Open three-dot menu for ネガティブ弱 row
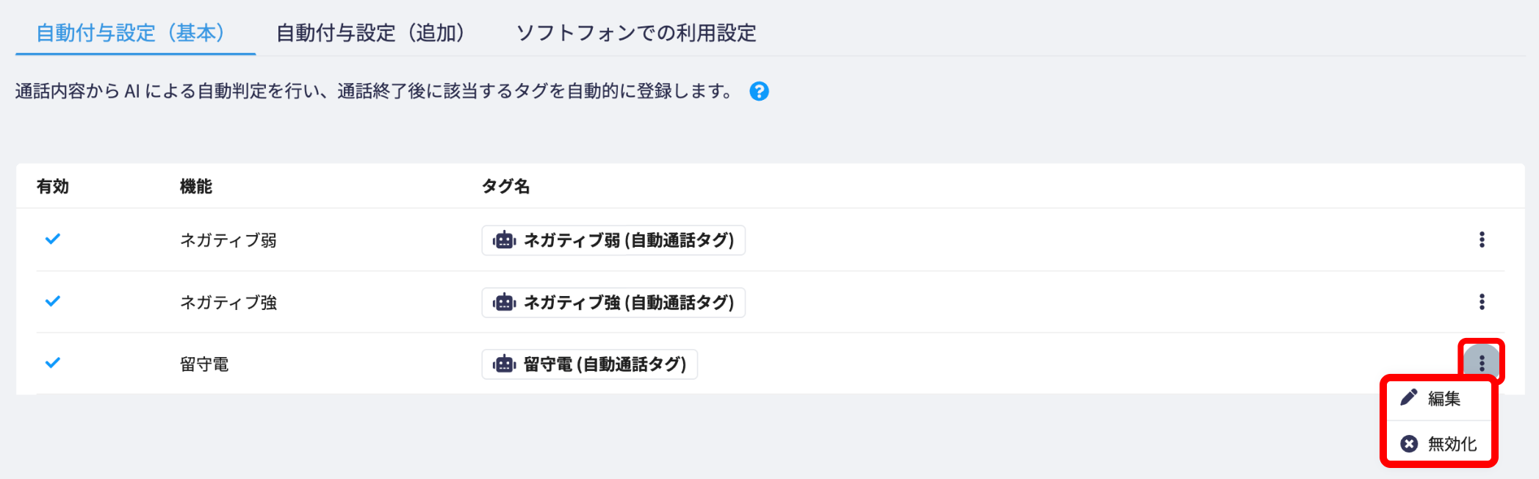Screen dimensions: 1539x479 1481,239
